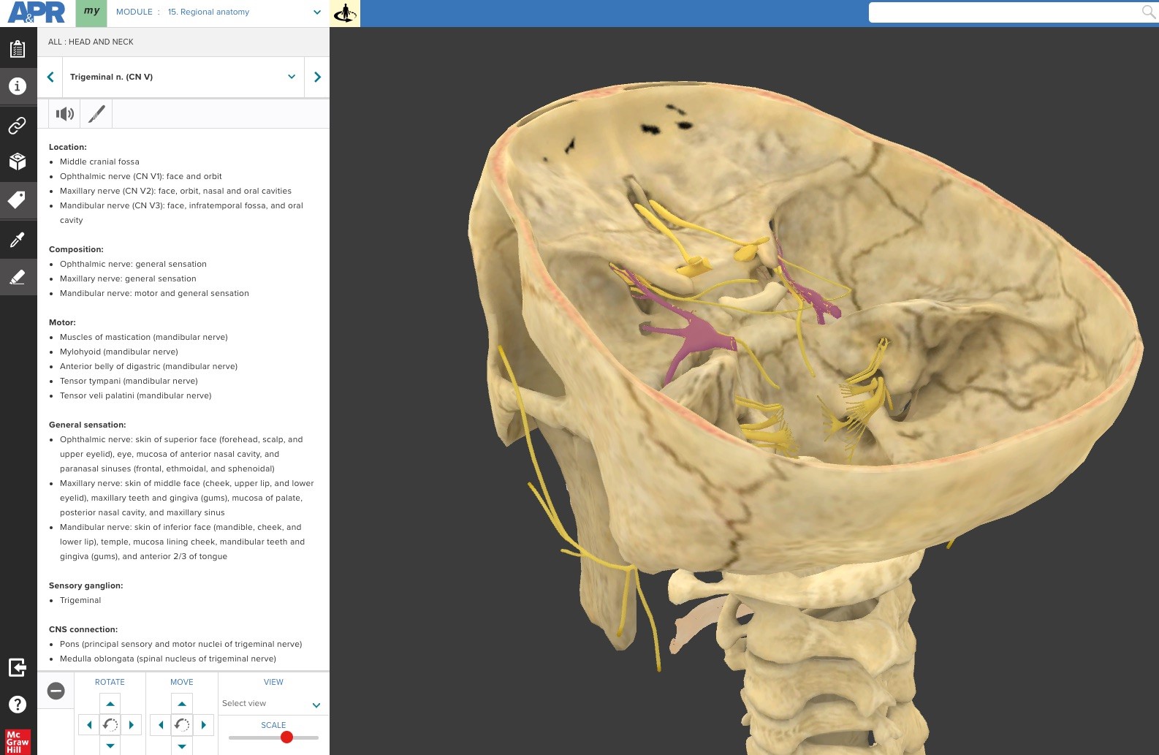Open the Select view dropdown
The width and height of the screenshot is (1159, 755).
tap(273, 704)
